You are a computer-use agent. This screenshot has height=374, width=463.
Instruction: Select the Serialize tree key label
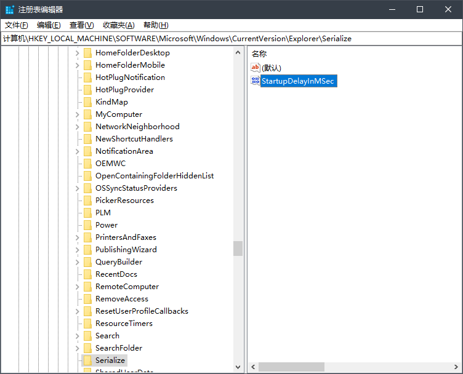[x=110, y=360]
